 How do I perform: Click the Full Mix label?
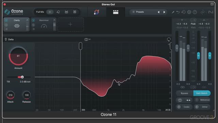(40, 12)
